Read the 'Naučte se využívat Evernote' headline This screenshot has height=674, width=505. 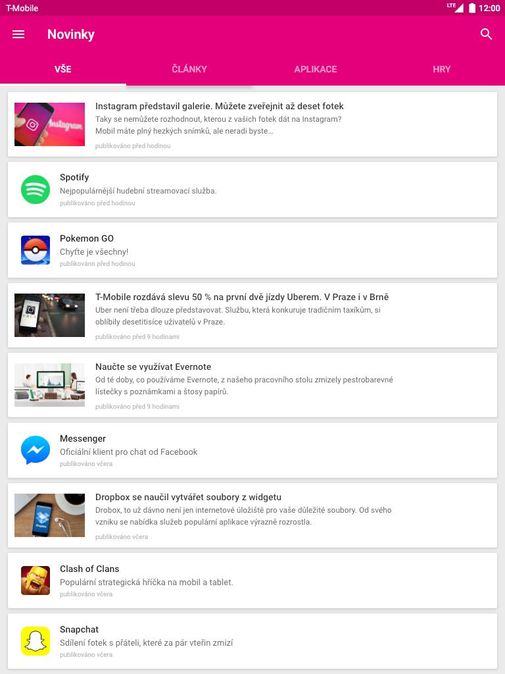[x=153, y=367]
